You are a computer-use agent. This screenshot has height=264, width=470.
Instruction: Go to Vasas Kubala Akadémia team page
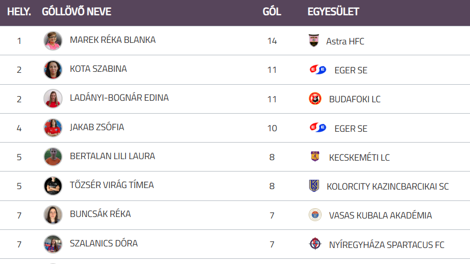[x=380, y=215]
